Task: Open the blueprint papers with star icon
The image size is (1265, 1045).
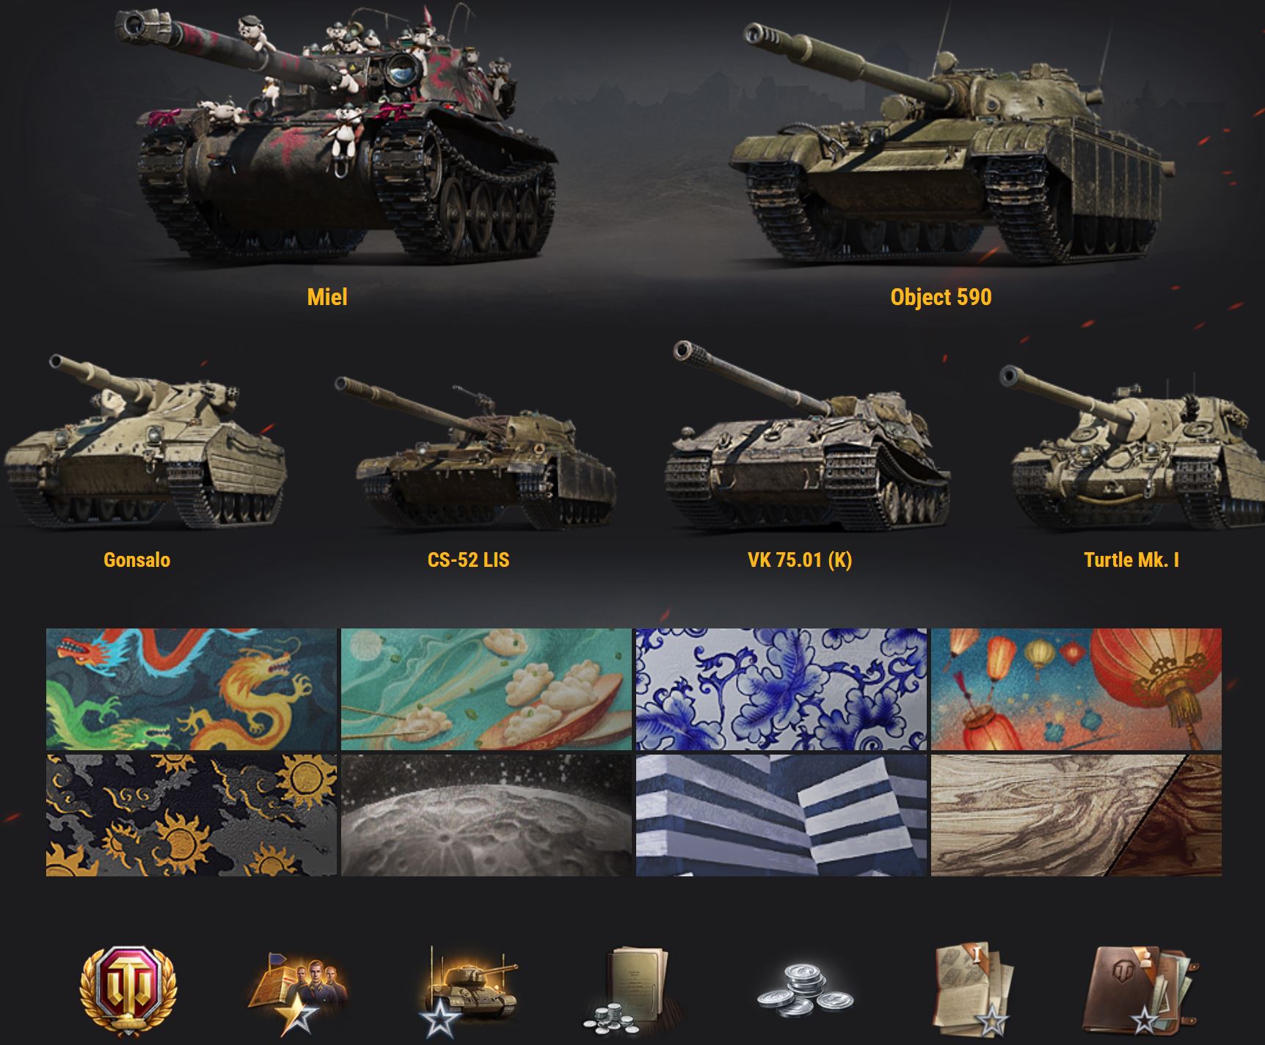Action: 973,990
